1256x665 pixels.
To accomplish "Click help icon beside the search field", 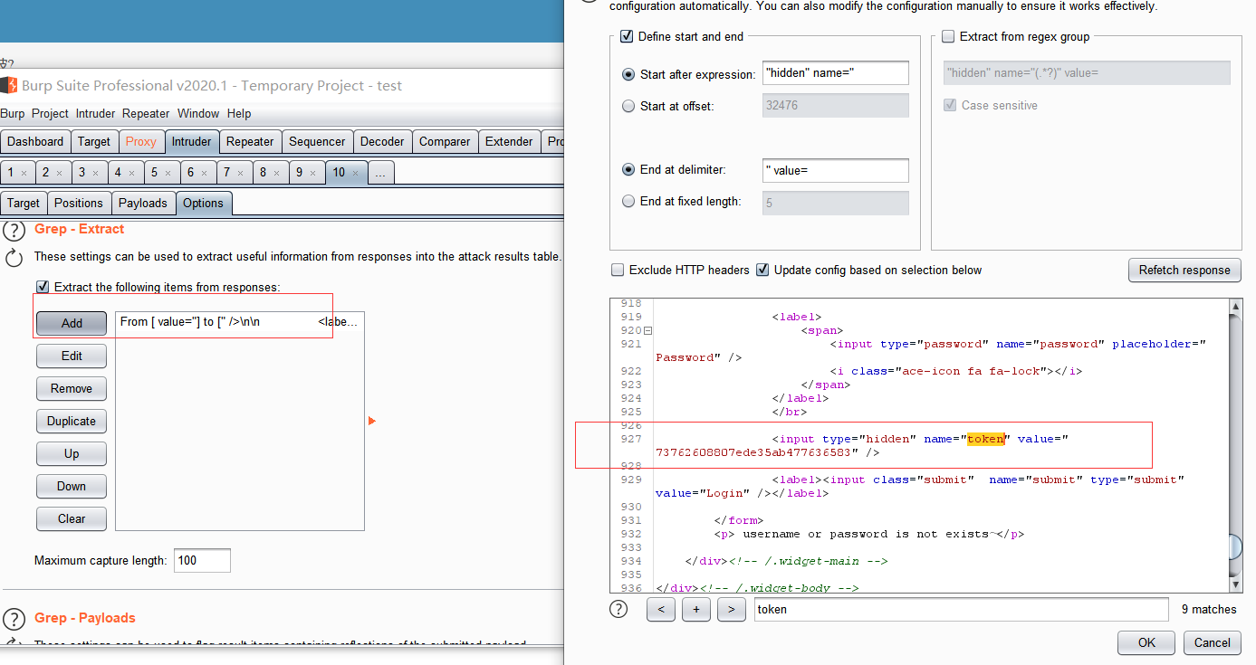I will coord(618,609).
